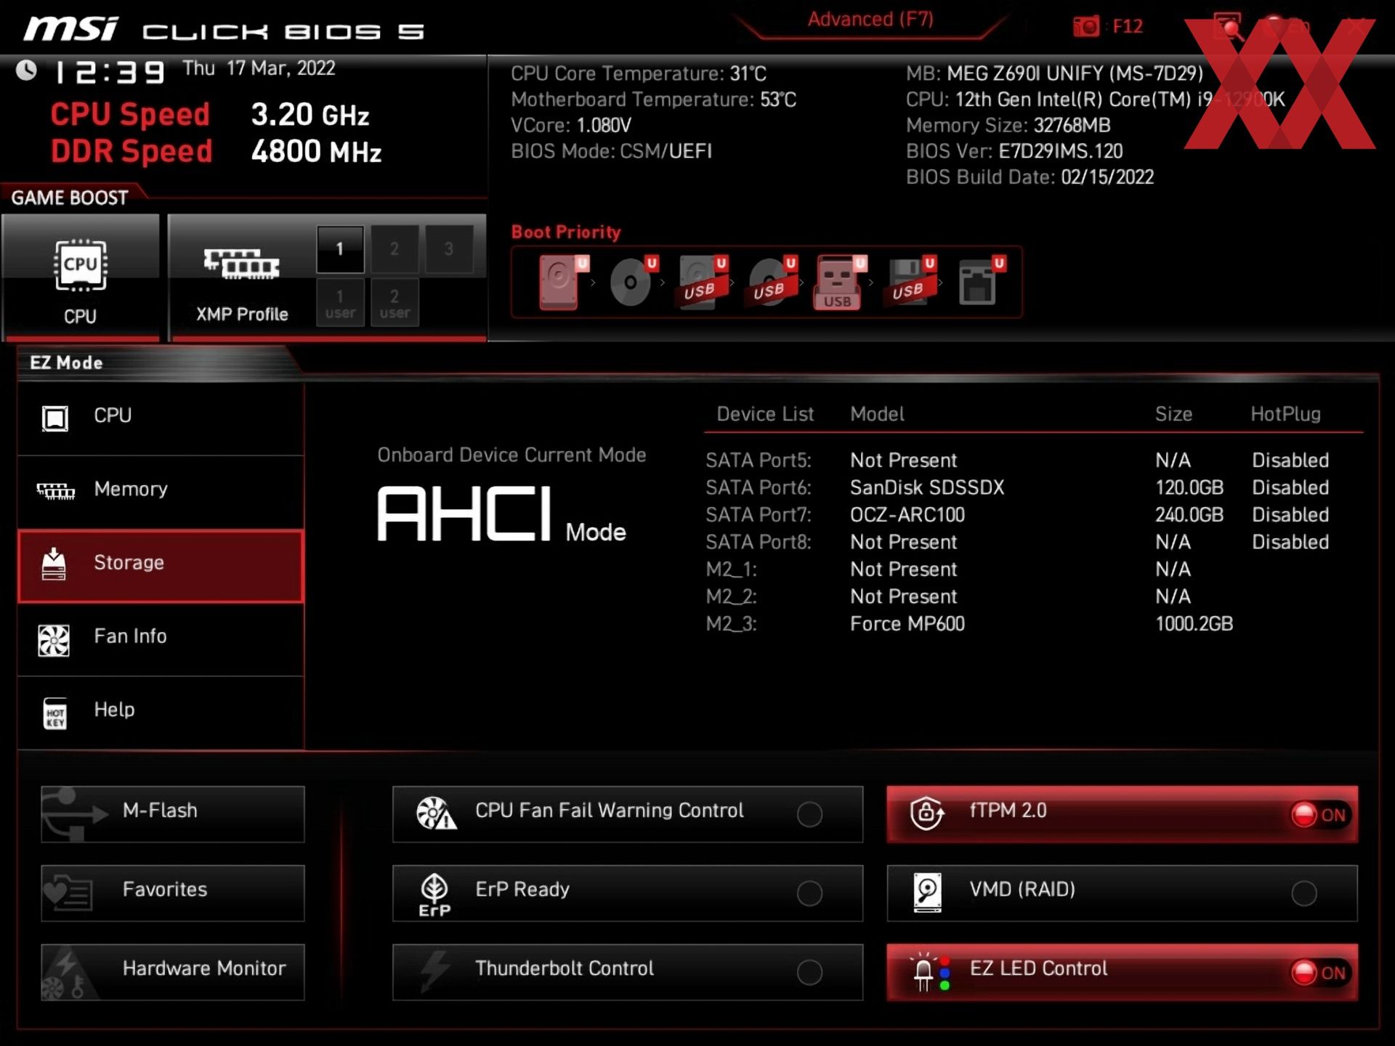The height and width of the screenshot is (1046, 1395).
Task: Select the Storage section
Action: [161, 566]
